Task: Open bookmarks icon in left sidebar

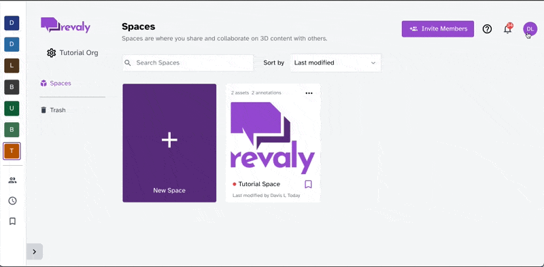Action: click(x=12, y=221)
